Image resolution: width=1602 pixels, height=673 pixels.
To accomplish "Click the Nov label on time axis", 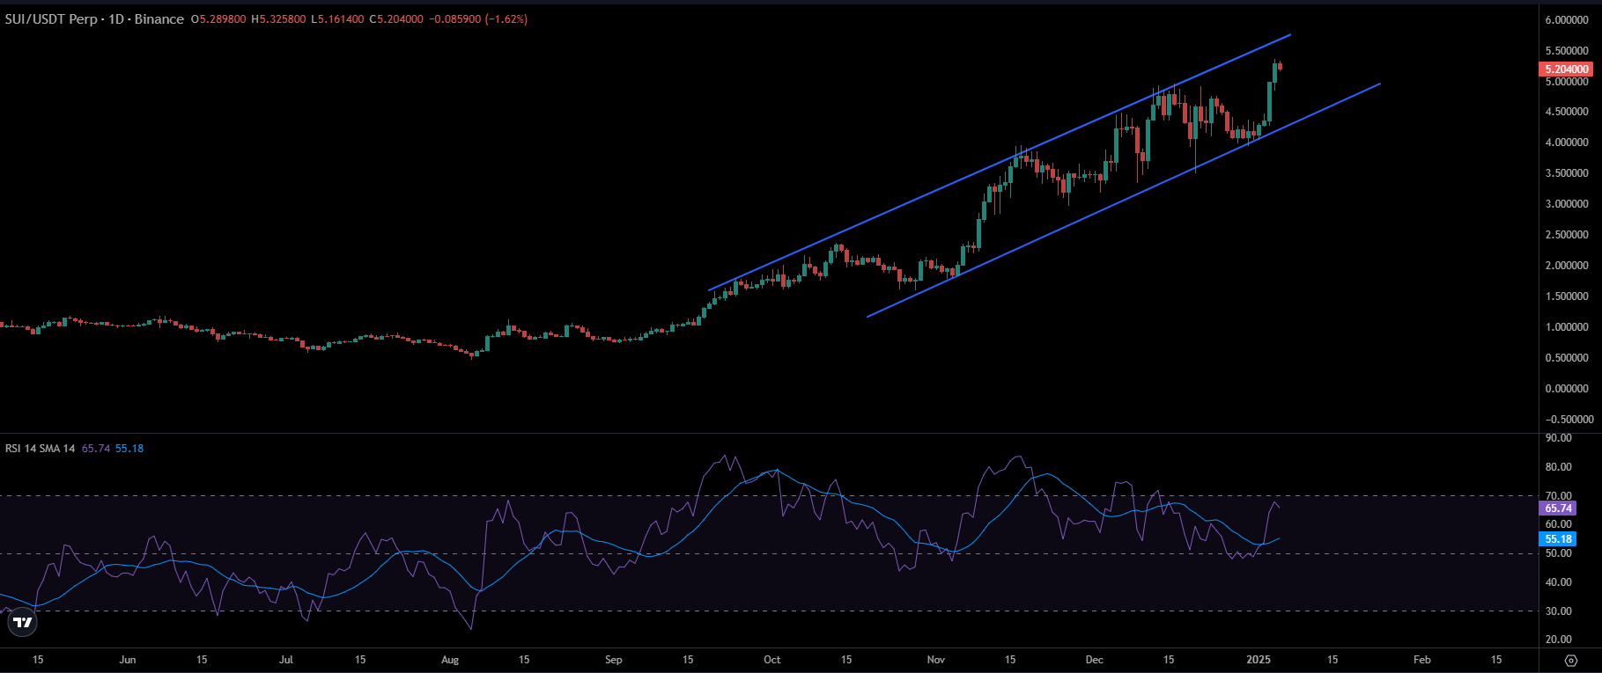I will pos(936,660).
